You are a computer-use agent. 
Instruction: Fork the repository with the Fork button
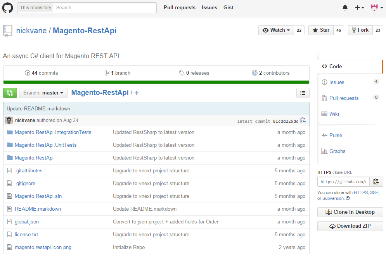pyautogui.click(x=360, y=30)
